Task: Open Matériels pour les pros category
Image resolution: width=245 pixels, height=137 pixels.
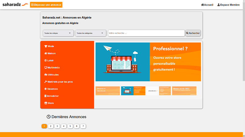Action: (58, 82)
